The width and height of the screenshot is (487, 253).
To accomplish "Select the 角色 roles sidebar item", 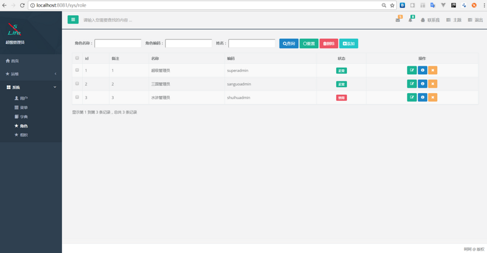I will coord(21,126).
